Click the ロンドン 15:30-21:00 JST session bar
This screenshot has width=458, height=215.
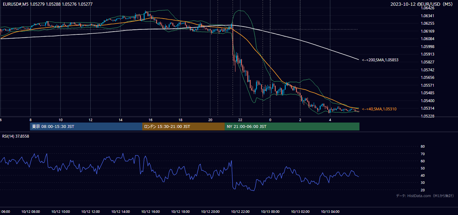tap(183, 126)
